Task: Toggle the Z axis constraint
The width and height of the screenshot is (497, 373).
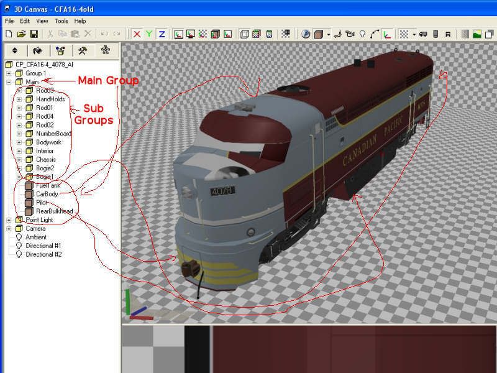Action: coord(162,34)
